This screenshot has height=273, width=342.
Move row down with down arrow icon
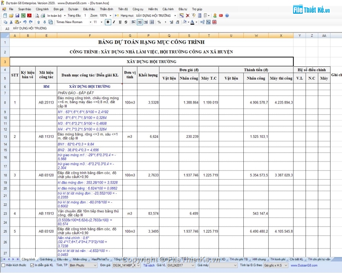point(45,22)
